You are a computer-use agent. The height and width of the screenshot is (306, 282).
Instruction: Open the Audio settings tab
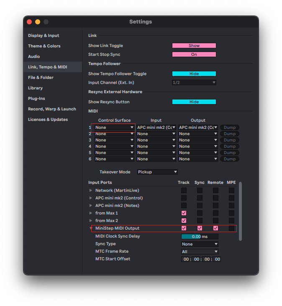click(x=34, y=57)
